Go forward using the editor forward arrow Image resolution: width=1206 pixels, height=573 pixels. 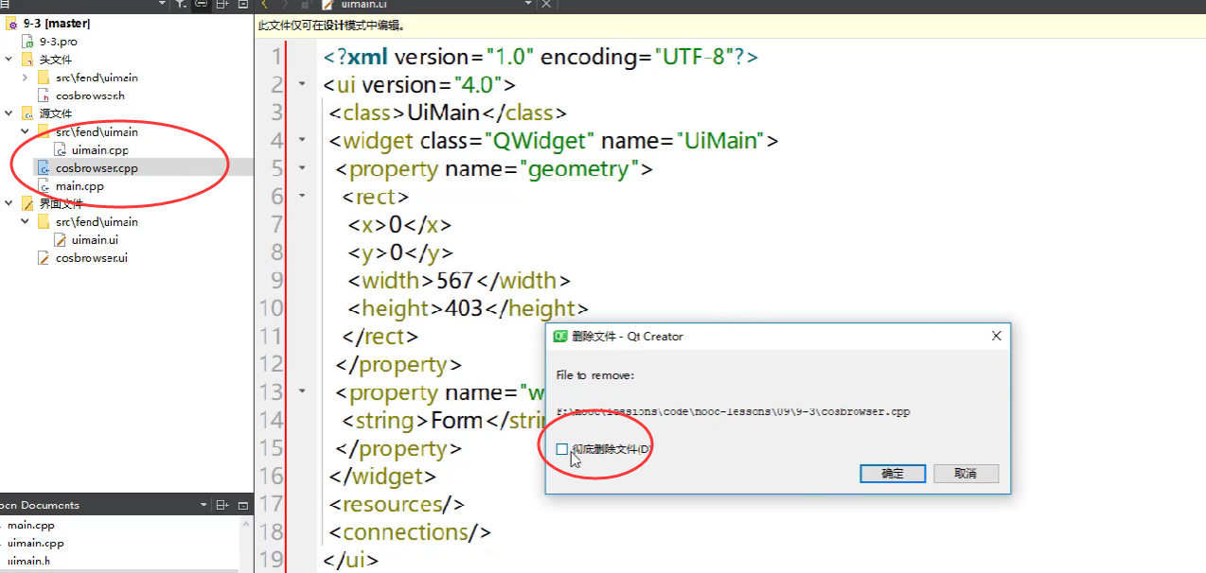283,5
